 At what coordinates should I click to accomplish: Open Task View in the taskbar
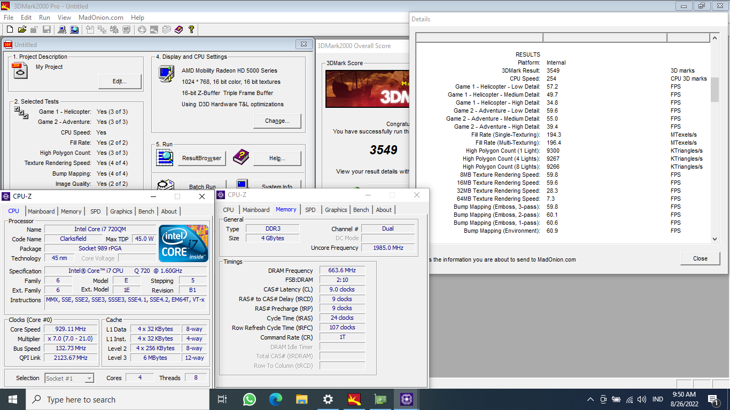222,399
